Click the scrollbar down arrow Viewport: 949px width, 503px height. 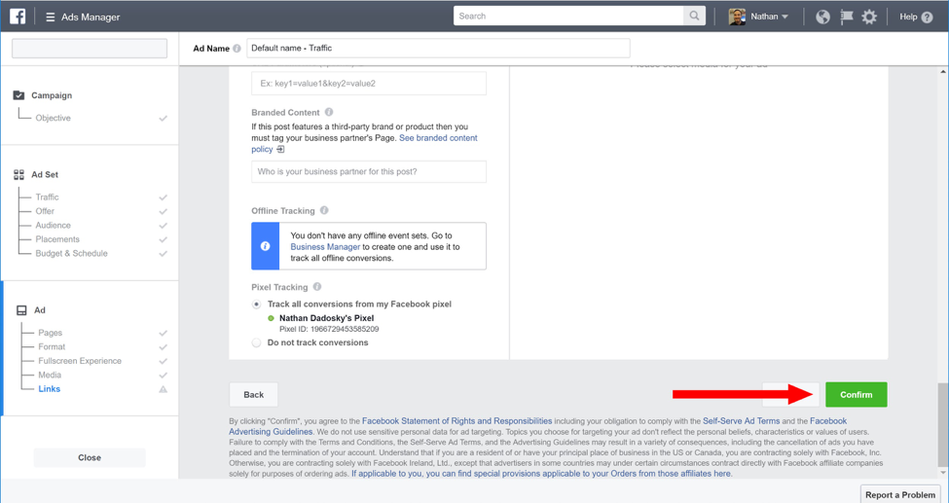click(943, 472)
